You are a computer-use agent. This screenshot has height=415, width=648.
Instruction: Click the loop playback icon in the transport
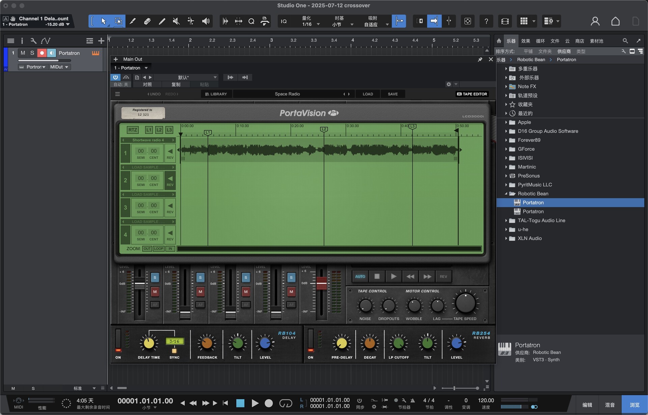point(286,403)
